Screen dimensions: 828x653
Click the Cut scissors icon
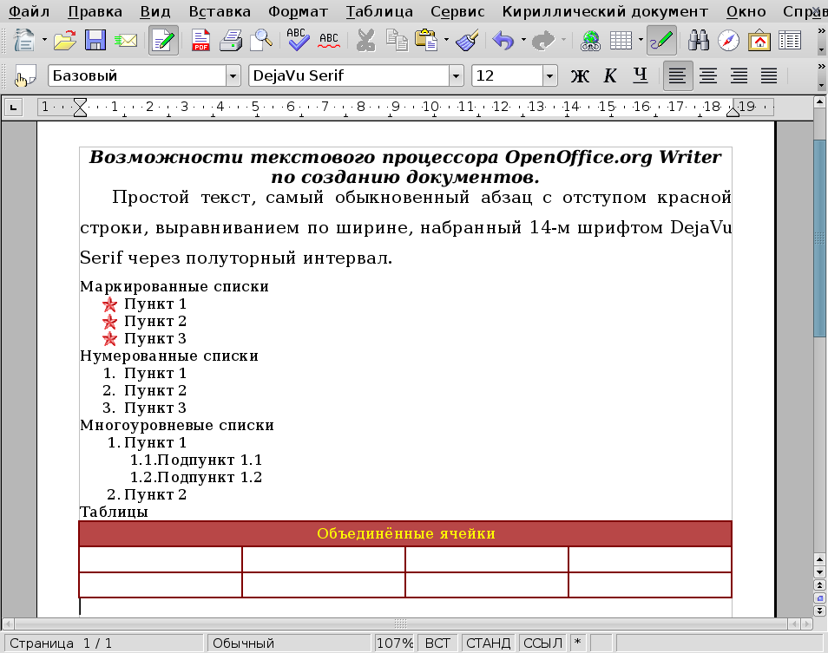366,41
